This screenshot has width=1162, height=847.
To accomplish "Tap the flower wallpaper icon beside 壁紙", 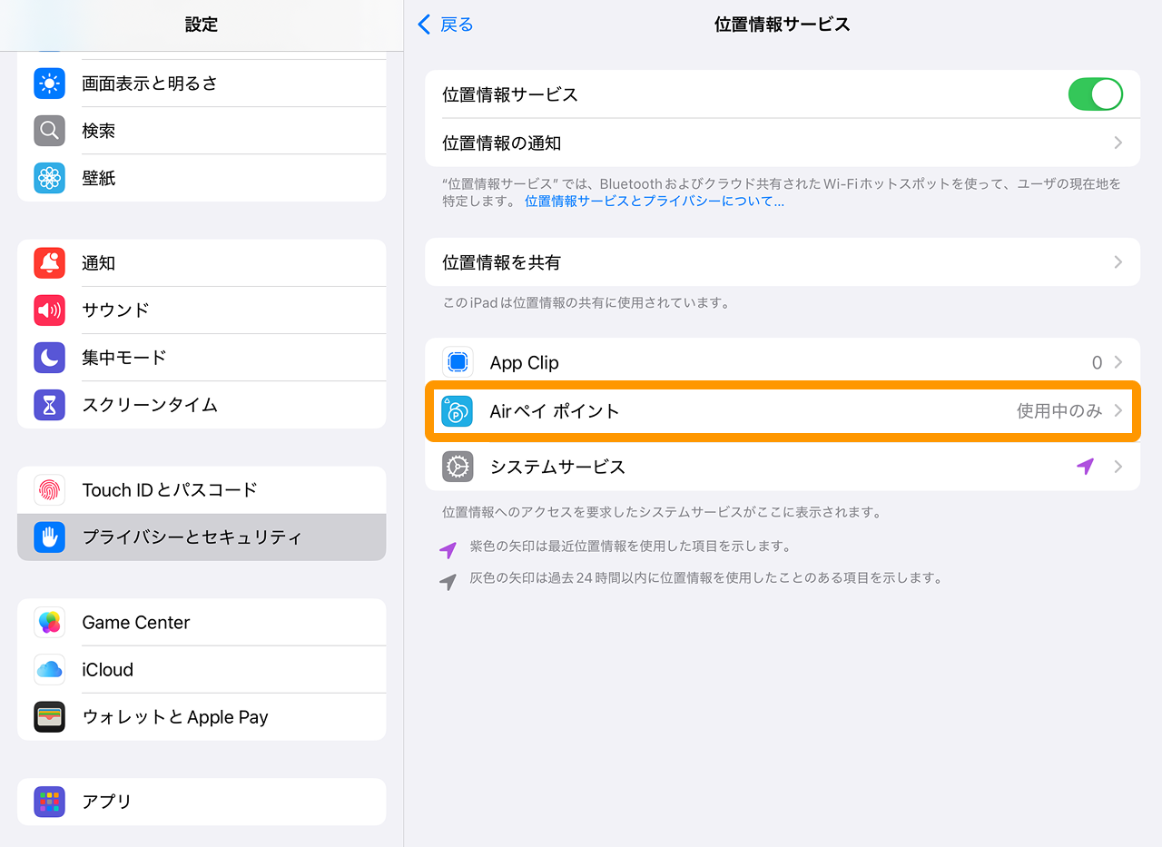I will click(49, 178).
